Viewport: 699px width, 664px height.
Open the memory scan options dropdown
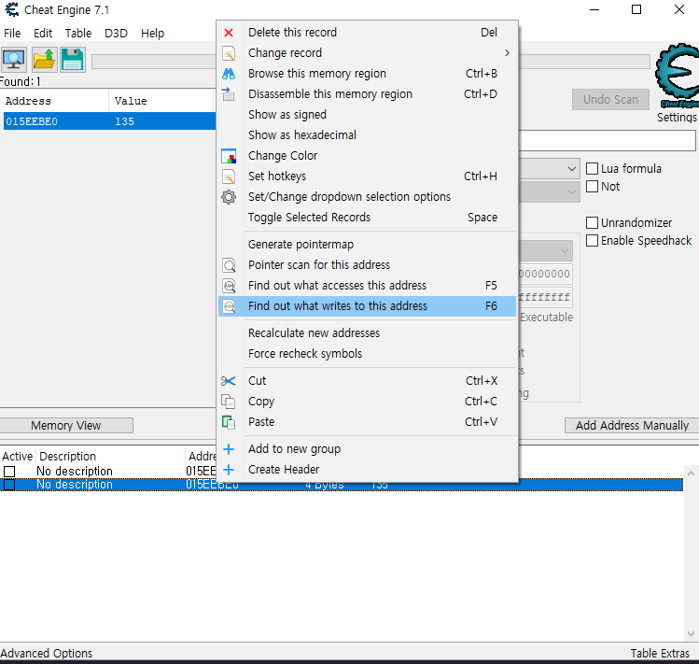(565, 251)
